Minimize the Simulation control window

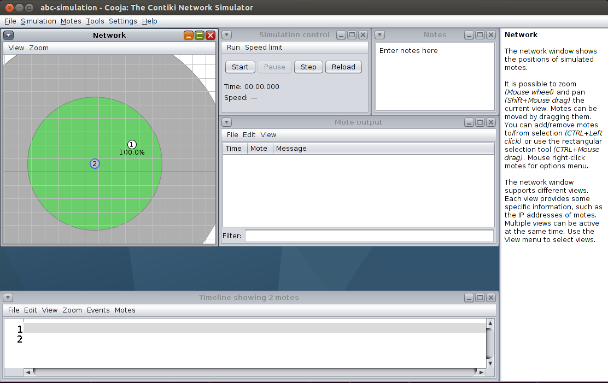[341, 35]
